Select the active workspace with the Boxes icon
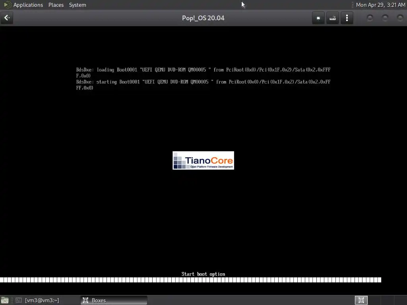Screen dimensions: 407x305 pyautogui.click(x=361, y=300)
